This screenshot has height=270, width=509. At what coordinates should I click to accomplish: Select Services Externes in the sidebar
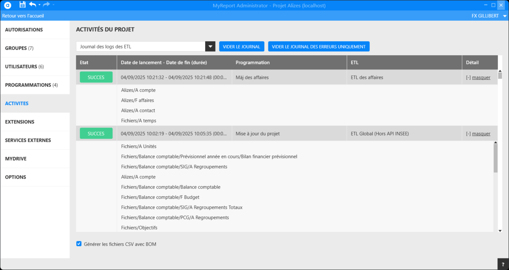coord(27,140)
